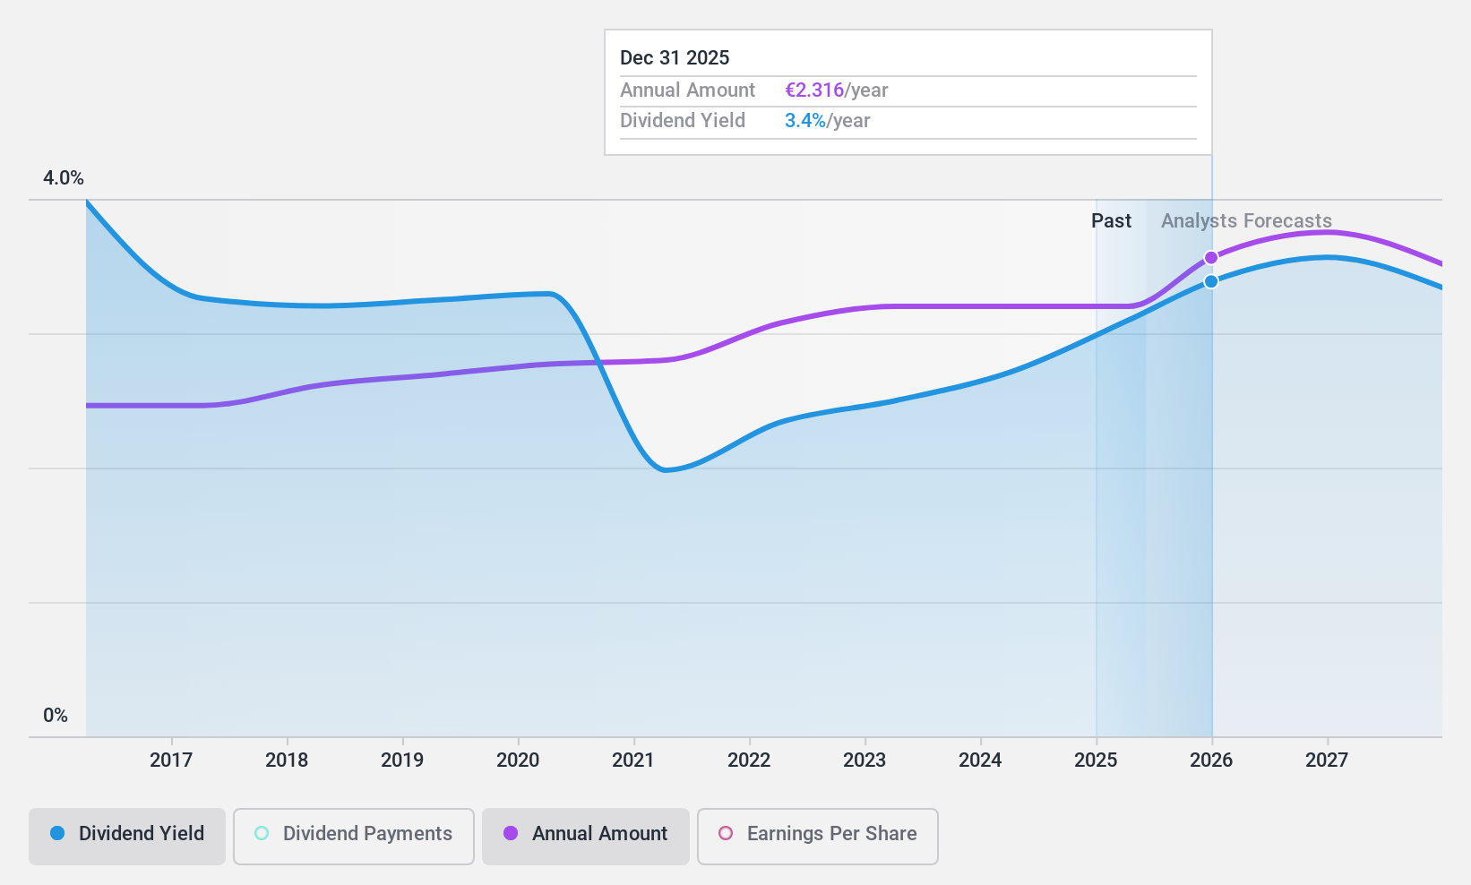Viewport: 1471px width, 885px height.
Task: Click the tooltip Dividend Yield label
Action: click(x=683, y=121)
